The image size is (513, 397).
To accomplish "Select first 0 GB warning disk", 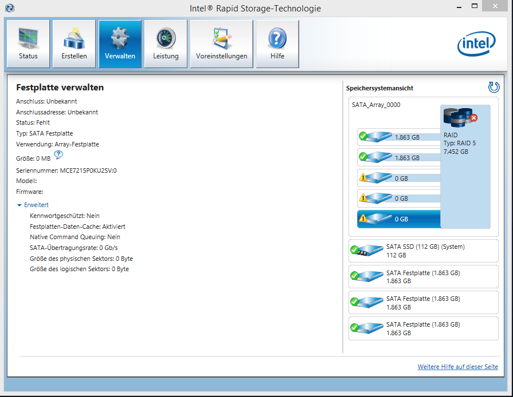I will point(399,178).
